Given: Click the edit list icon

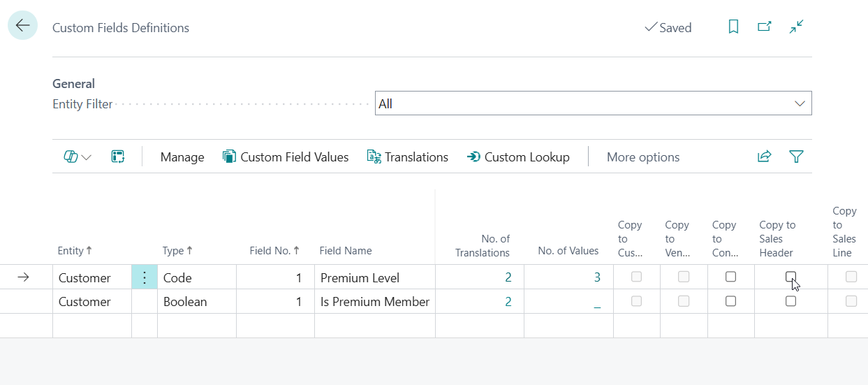Looking at the screenshot, I should (117, 157).
